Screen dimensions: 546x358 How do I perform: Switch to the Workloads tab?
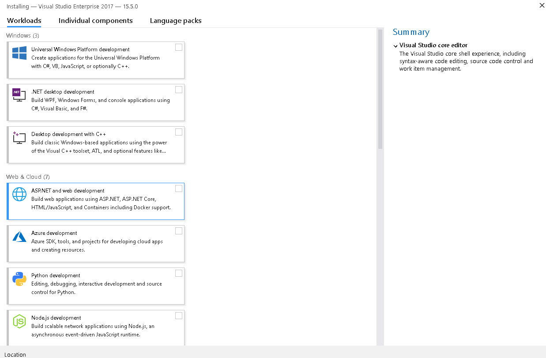(24, 21)
